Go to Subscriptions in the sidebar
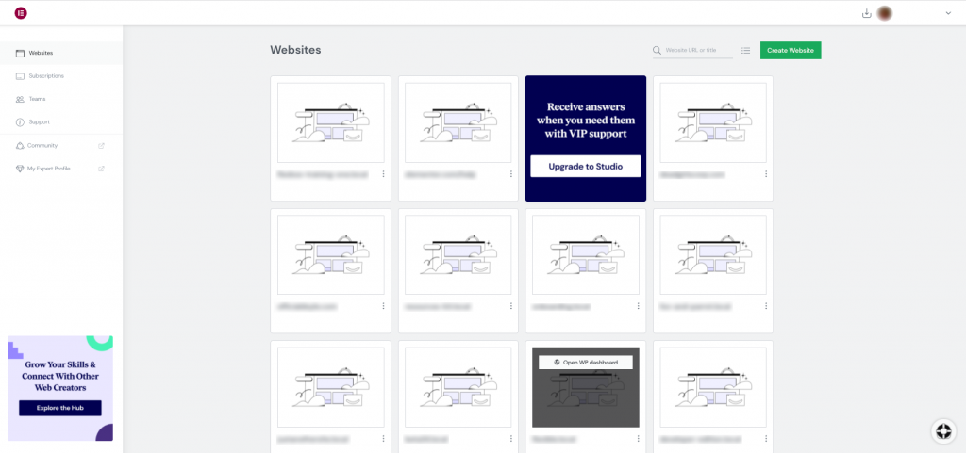The image size is (966, 453). tap(46, 75)
